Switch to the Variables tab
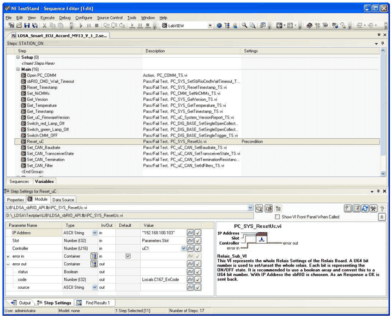 [x=44, y=181]
